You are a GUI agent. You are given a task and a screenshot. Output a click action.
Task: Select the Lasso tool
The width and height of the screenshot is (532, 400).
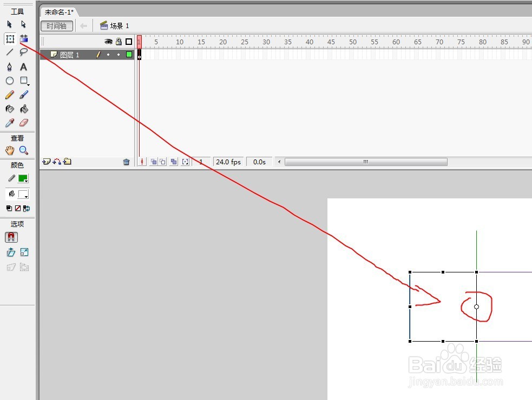click(x=23, y=52)
